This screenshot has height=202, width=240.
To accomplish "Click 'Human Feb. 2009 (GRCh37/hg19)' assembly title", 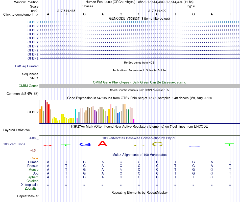I will pyautogui.click(x=110, y=2).
